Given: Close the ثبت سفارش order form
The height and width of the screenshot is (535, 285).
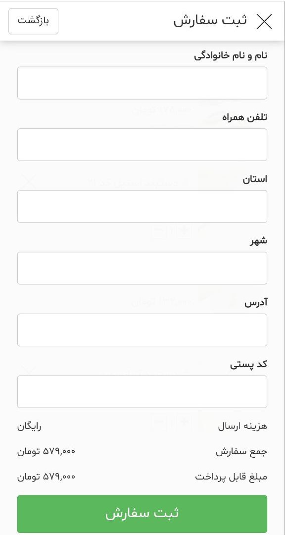Looking at the screenshot, I should [265, 21].
